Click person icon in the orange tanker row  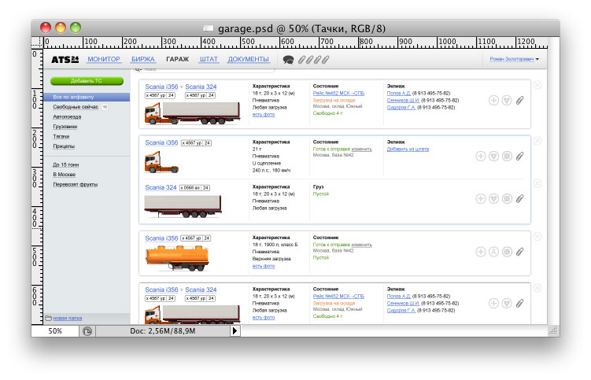[x=493, y=252]
